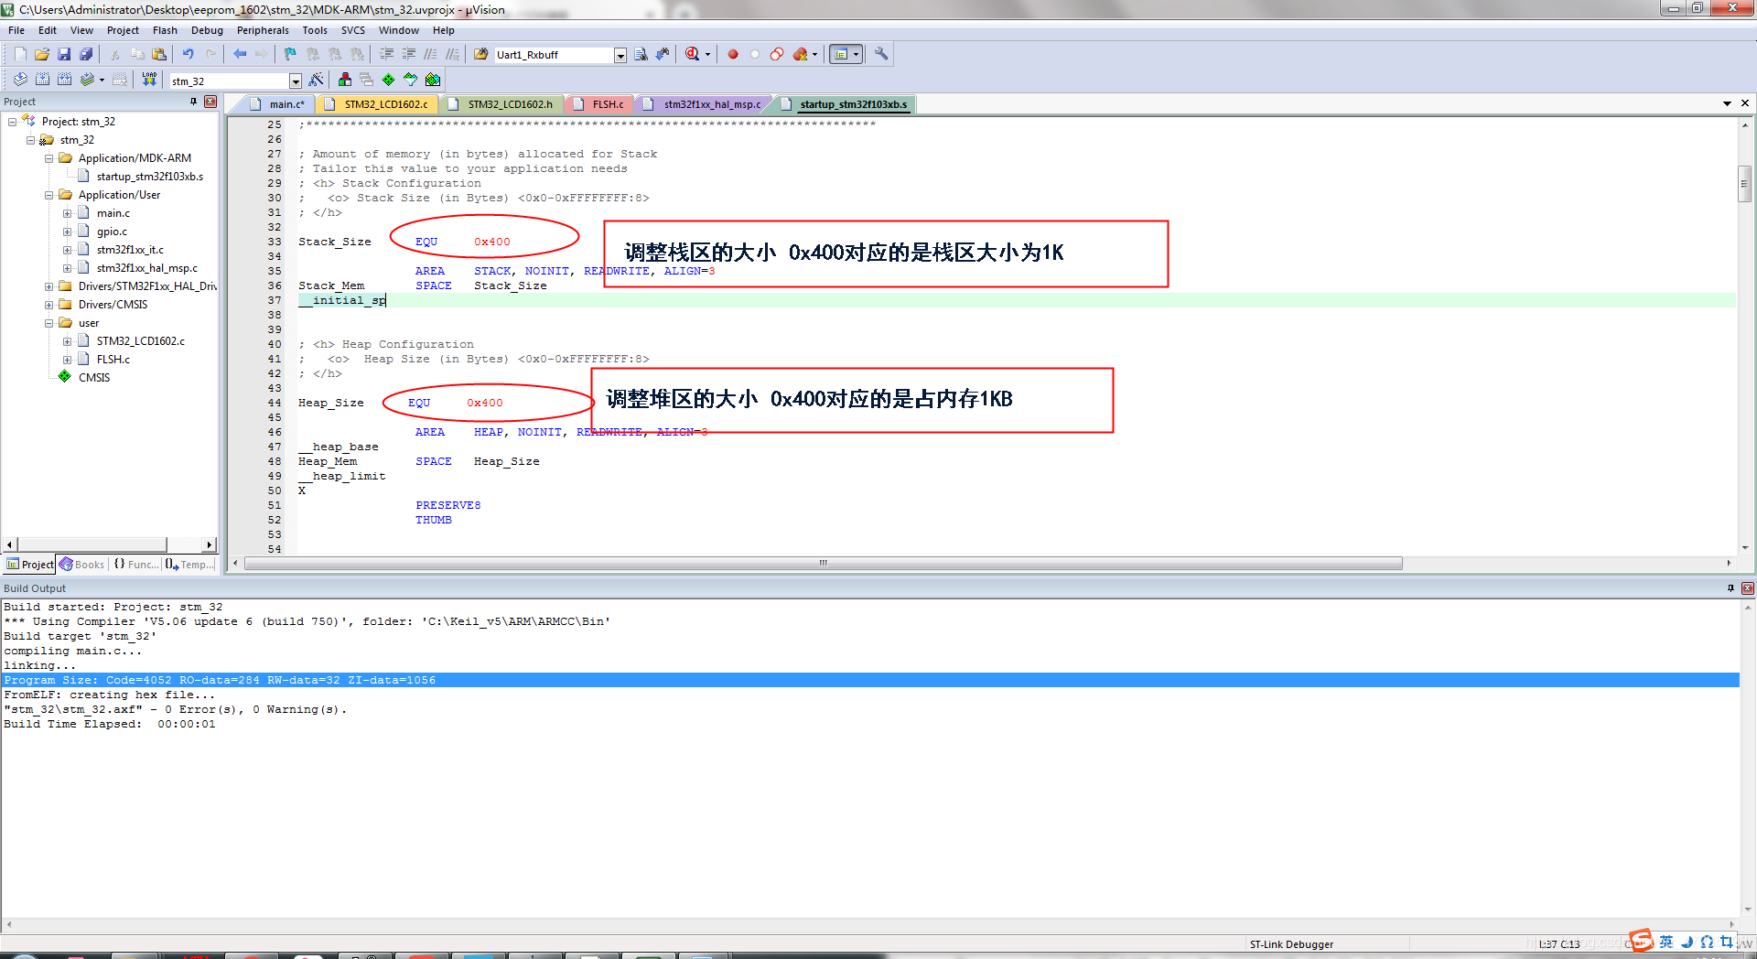
Task: Expand the main.c tree node
Action: pyautogui.click(x=67, y=213)
